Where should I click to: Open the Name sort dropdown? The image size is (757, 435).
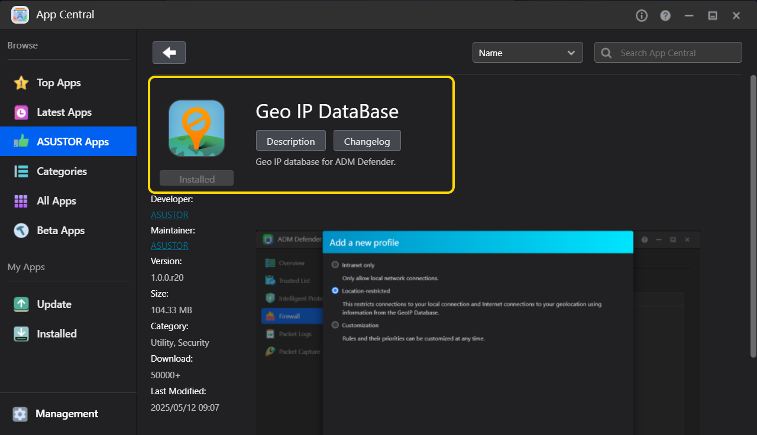point(528,53)
